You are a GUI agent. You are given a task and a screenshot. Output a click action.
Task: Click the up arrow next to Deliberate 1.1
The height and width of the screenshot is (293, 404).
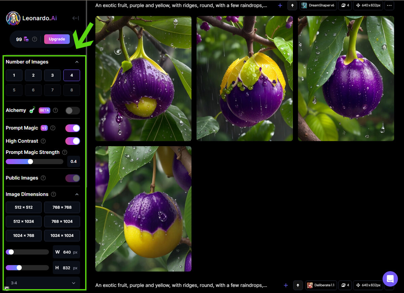(x=298, y=285)
